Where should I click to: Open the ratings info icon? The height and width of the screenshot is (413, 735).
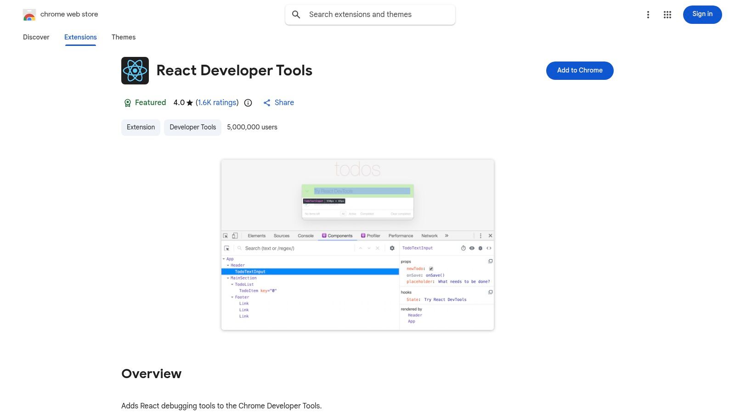pos(248,103)
